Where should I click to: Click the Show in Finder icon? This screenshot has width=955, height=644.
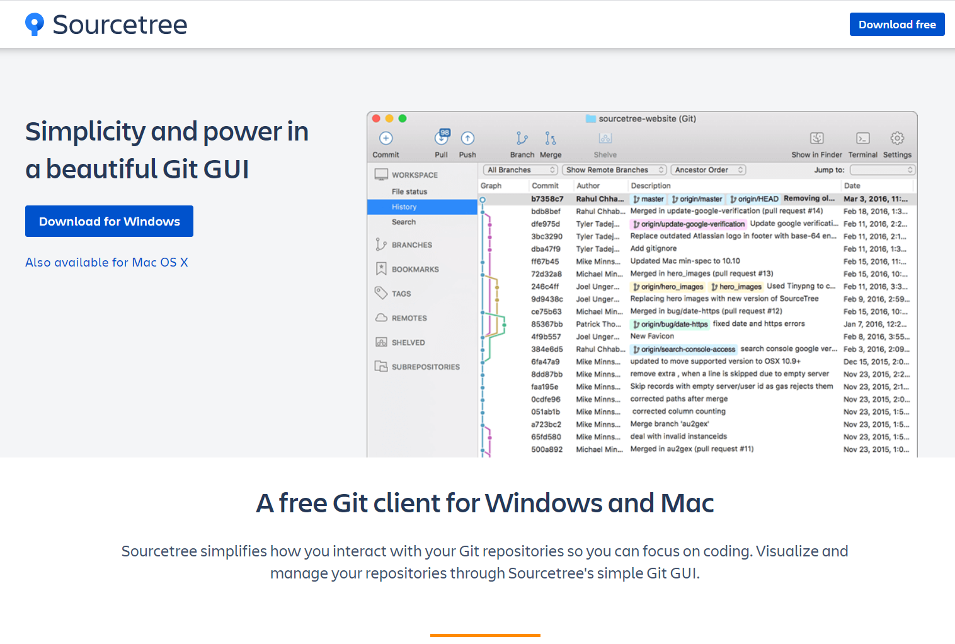[x=817, y=138]
